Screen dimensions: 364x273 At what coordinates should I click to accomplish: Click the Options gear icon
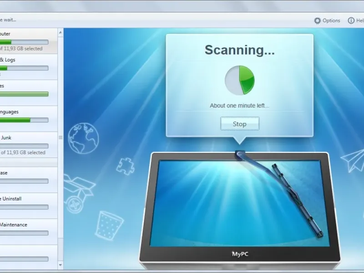click(x=317, y=20)
